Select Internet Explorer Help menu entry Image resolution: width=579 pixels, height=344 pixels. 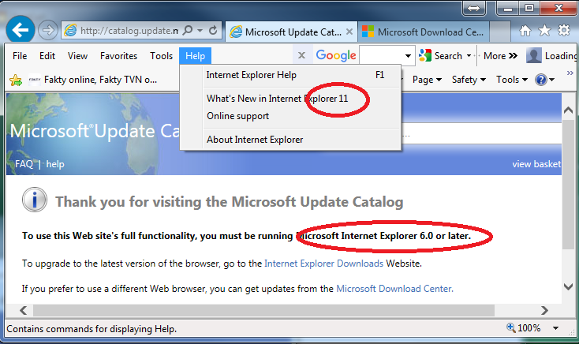pos(290,75)
